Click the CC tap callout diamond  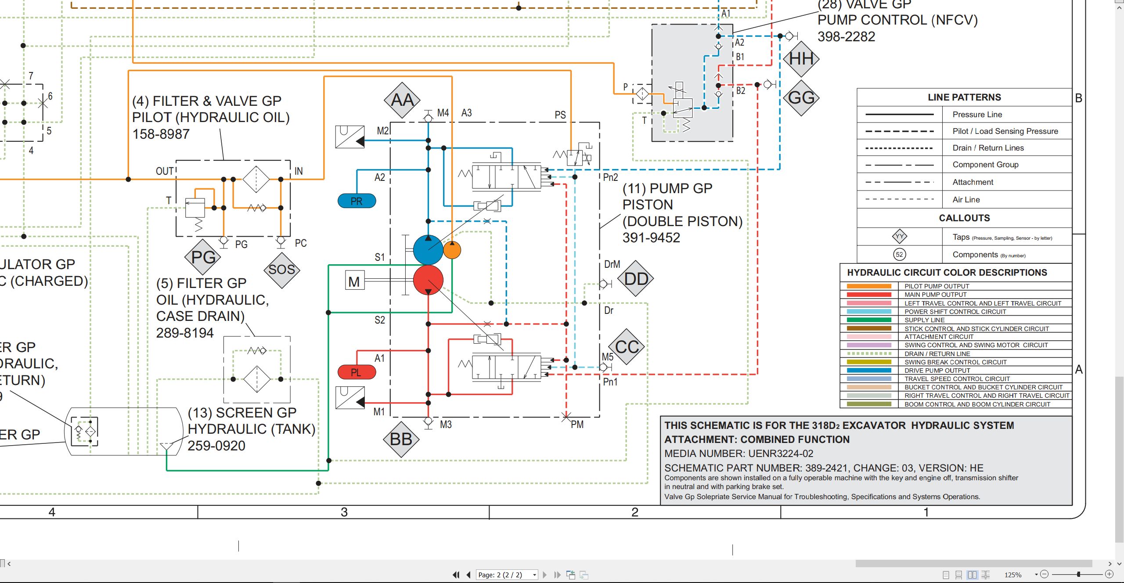(x=627, y=347)
